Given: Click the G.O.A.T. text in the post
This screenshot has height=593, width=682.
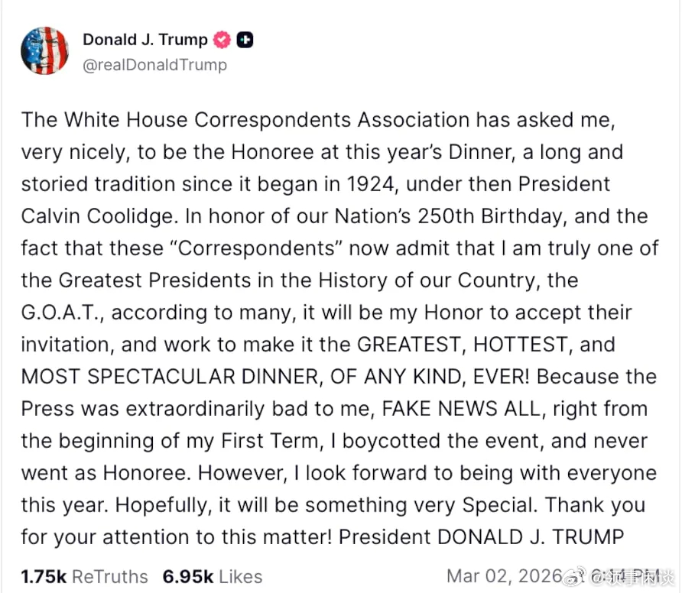Looking at the screenshot, I should (x=60, y=313).
